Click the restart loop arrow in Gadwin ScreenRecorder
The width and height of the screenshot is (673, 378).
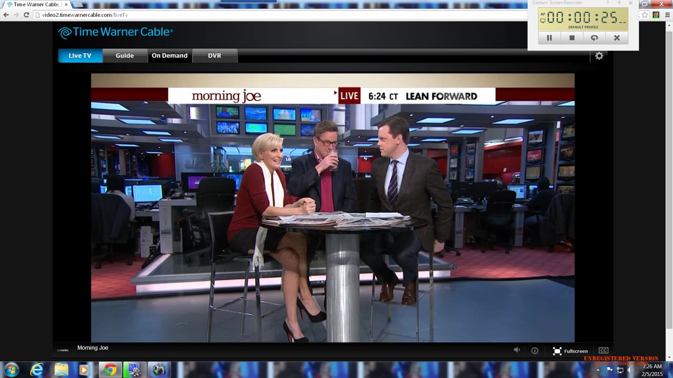click(594, 38)
